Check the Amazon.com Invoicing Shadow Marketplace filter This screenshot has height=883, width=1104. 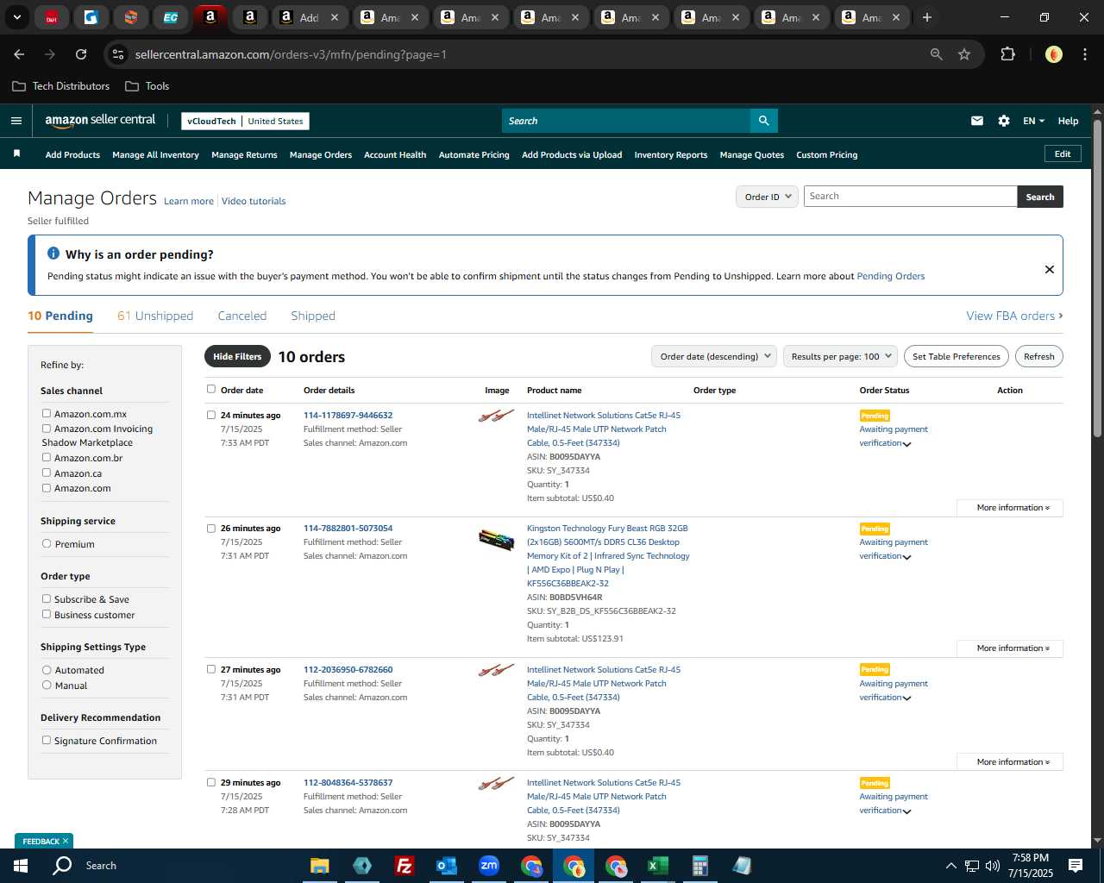47,428
